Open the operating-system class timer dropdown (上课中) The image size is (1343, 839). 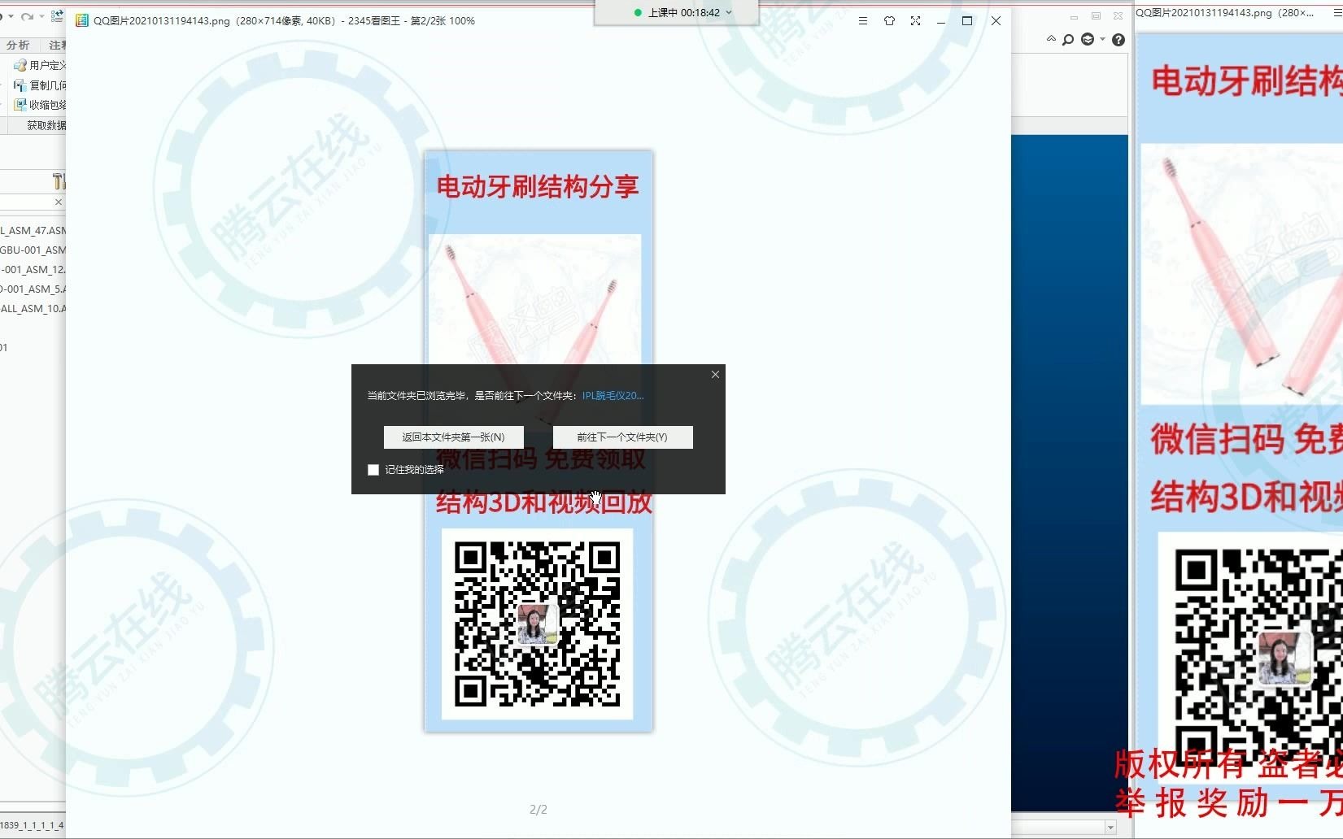(x=729, y=12)
